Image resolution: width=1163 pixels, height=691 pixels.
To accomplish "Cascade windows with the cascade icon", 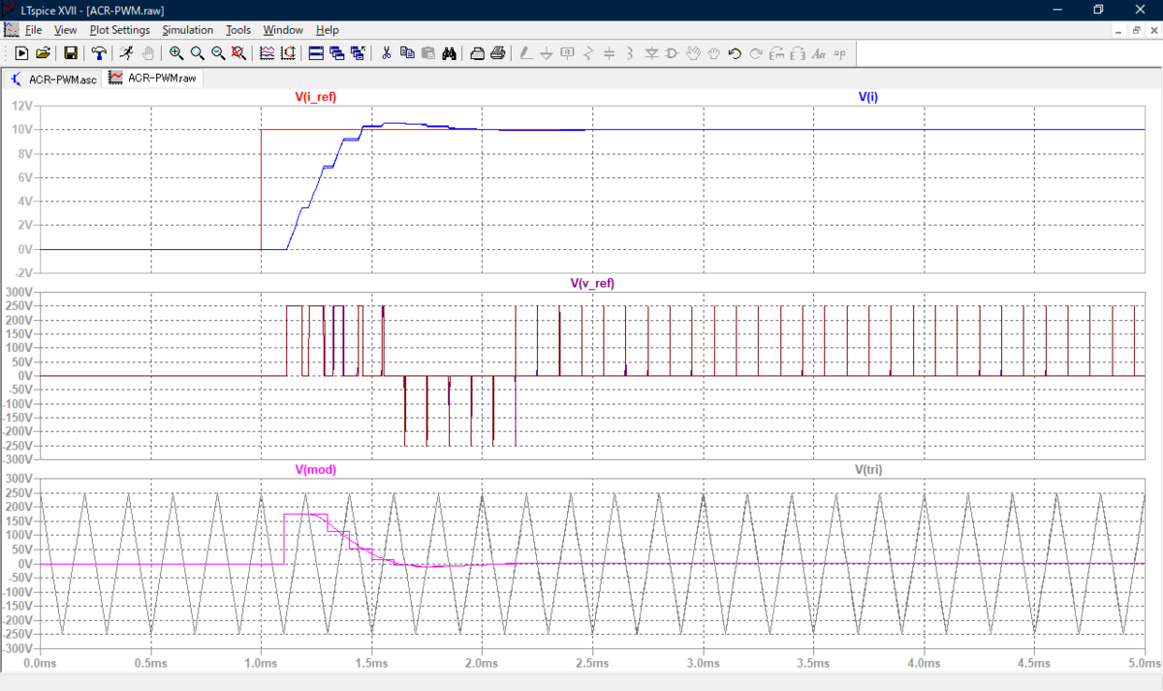I will point(337,53).
